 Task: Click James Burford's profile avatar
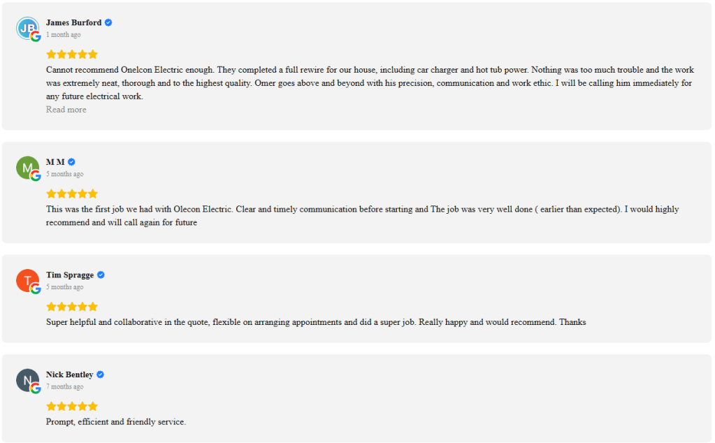point(27,28)
